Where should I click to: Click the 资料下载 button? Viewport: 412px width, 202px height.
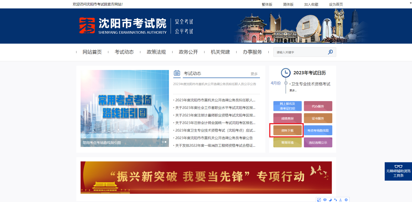click(x=287, y=130)
